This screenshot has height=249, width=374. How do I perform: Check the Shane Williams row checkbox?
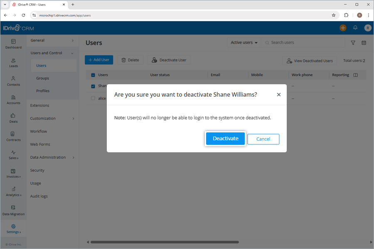(93, 86)
